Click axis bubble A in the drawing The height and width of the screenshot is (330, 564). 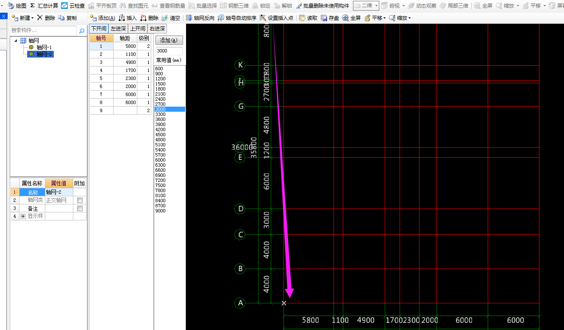240,303
